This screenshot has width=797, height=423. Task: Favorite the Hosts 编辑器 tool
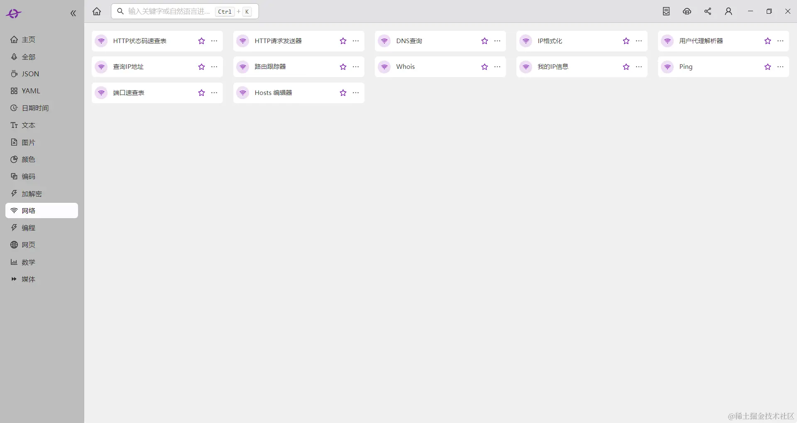pyautogui.click(x=342, y=92)
